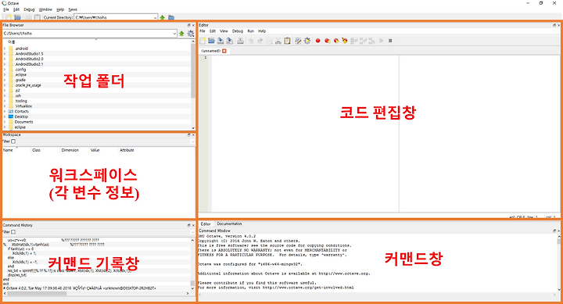
Task: Run the script with gear-play icon
Action: [307, 41]
